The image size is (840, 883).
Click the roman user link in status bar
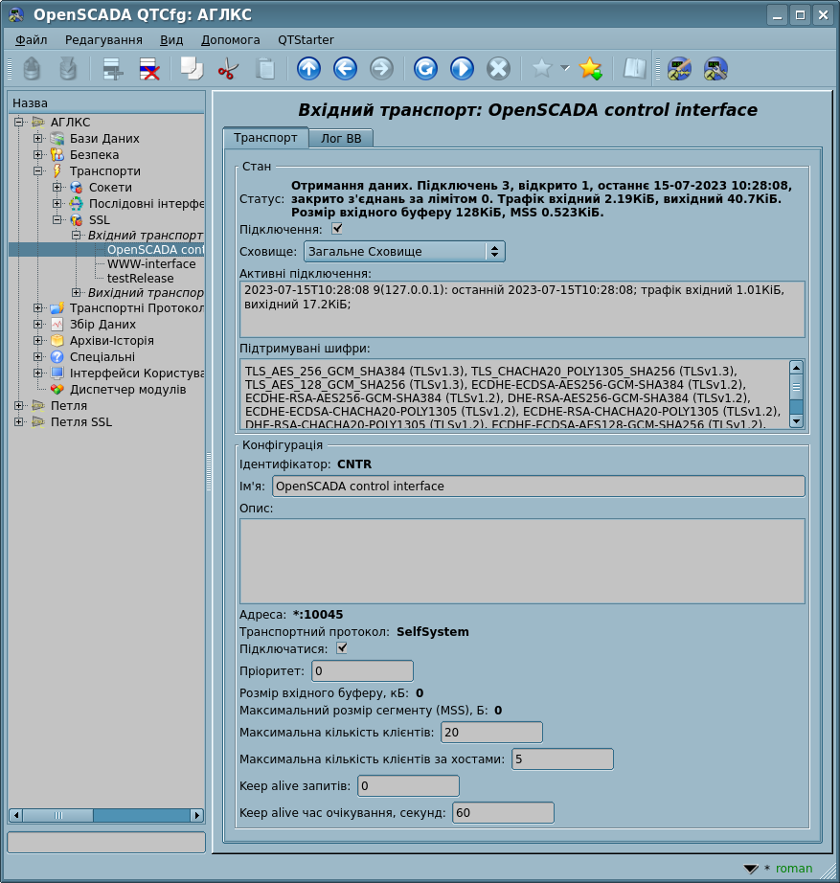point(794,869)
